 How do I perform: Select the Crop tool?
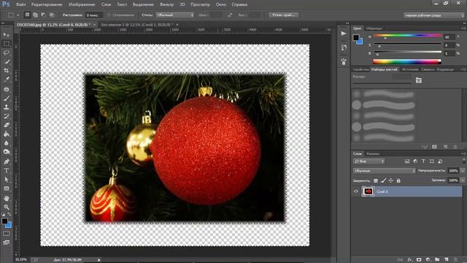[7, 71]
